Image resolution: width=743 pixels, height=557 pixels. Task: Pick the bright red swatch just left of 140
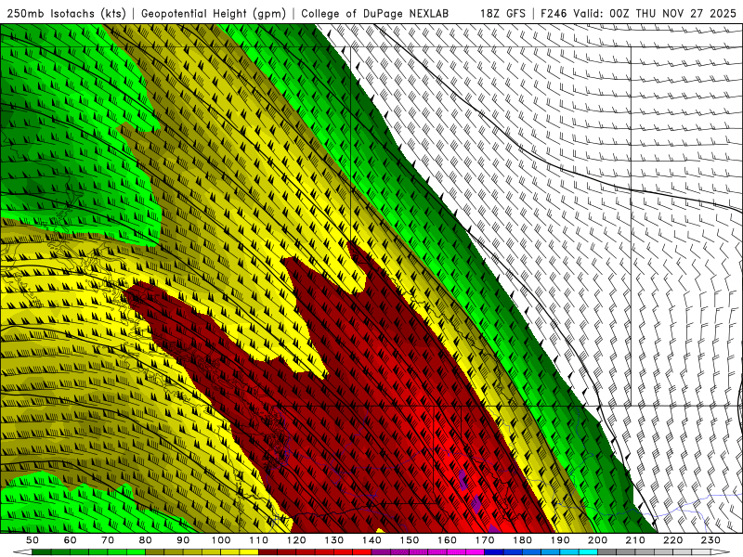coord(362,552)
